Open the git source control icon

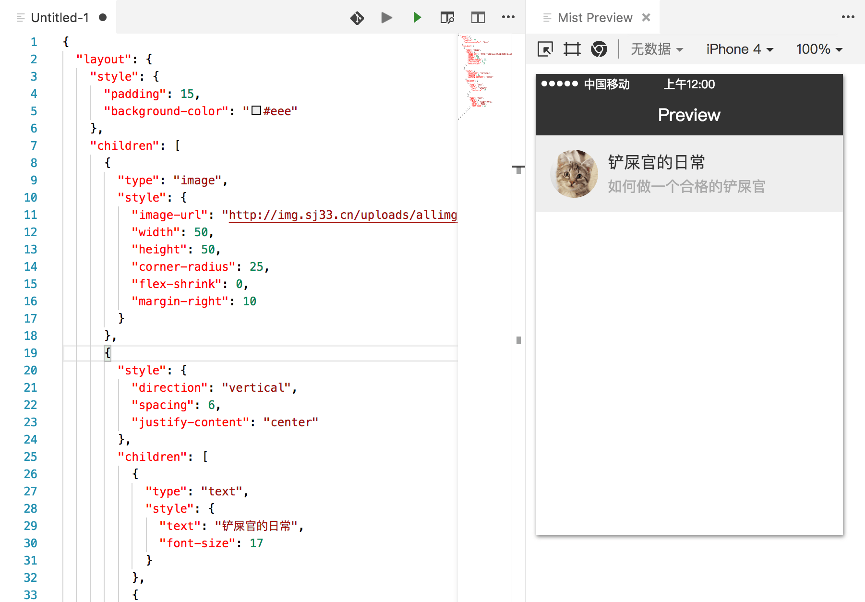pyautogui.click(x=357, y=18)
